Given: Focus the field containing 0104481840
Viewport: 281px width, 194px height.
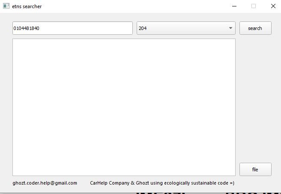Looking at the screenshot, I should click(x=72, y=28).
